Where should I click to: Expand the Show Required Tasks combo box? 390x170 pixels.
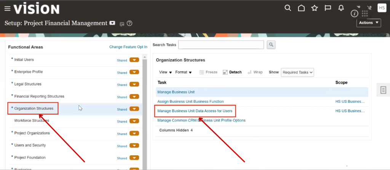point(297,72)
